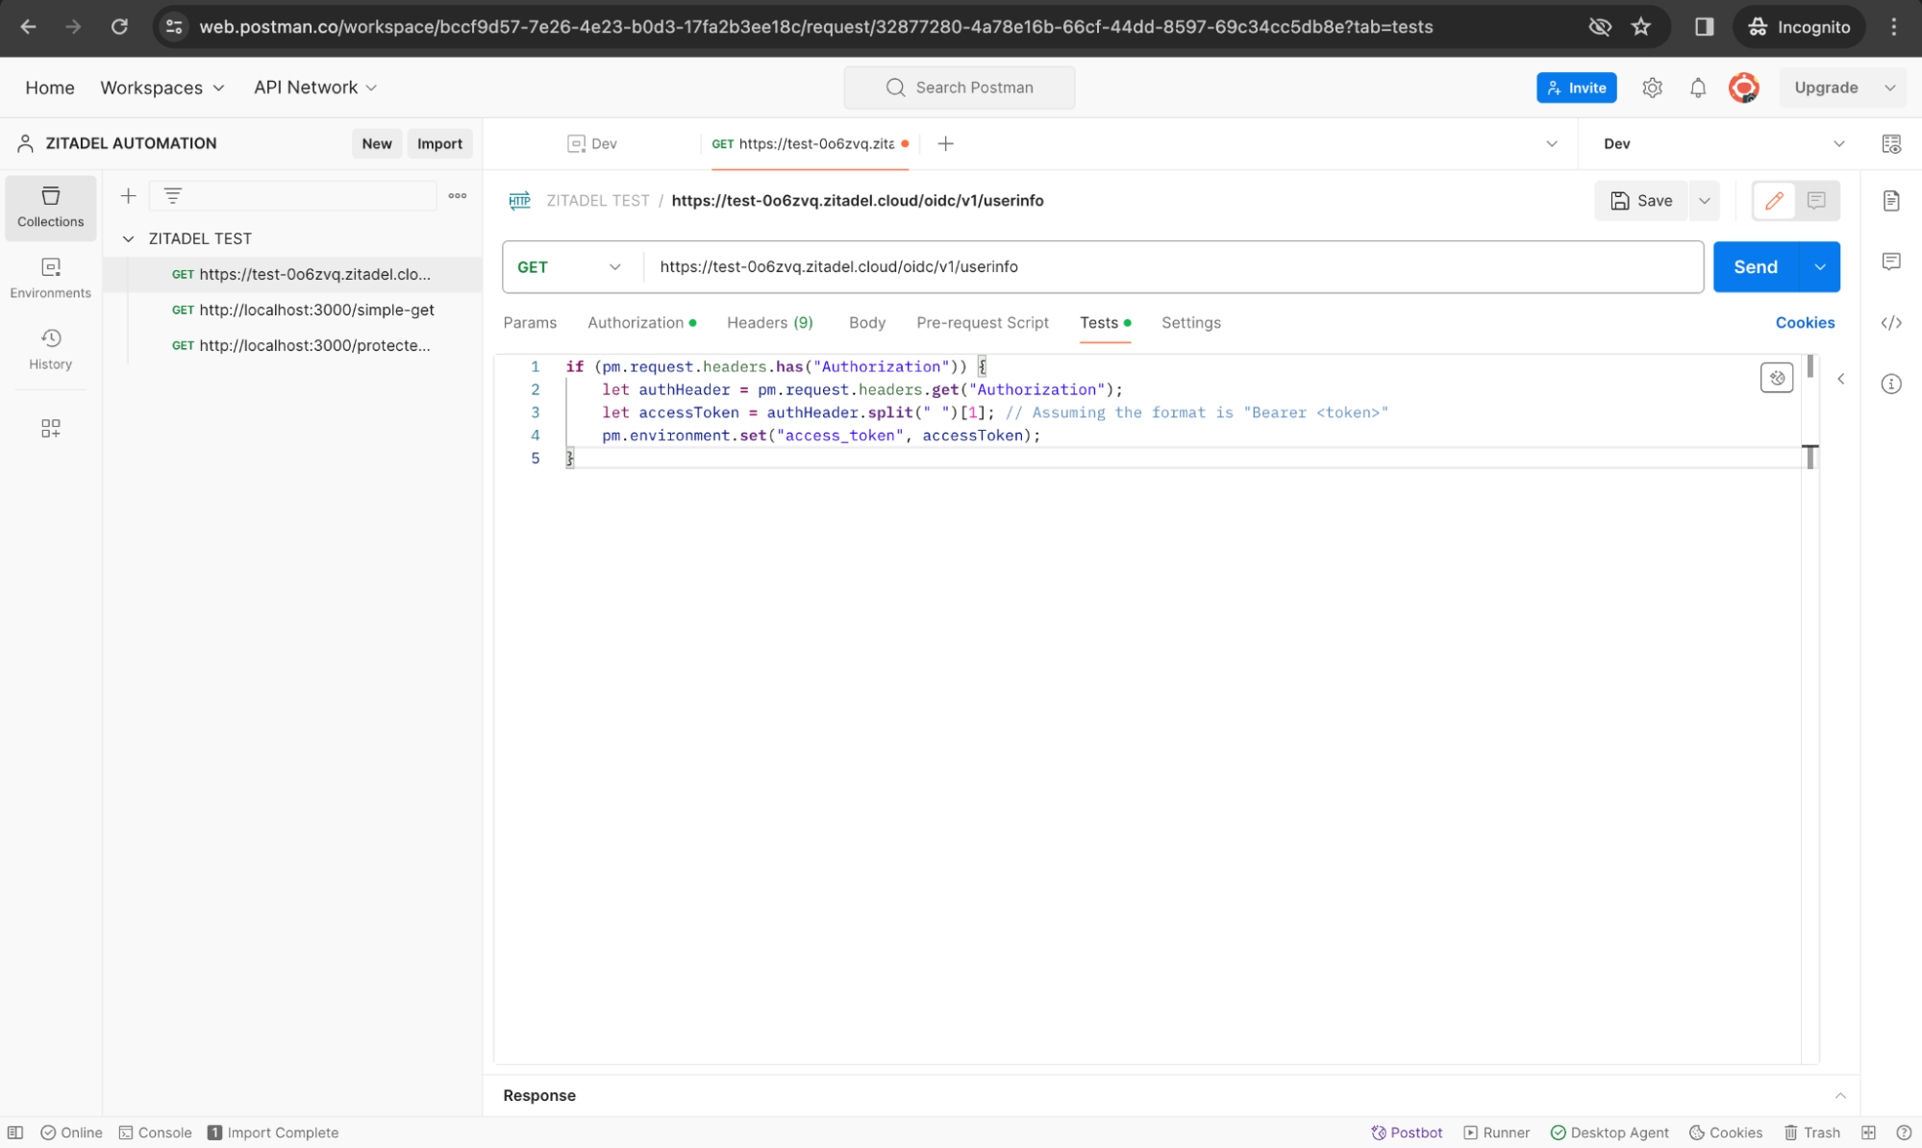Image resolution: width=1922 pixels, height=1148 pixels.
Task: Click the Send button to execute request
Action: (x=1756, y=266)
